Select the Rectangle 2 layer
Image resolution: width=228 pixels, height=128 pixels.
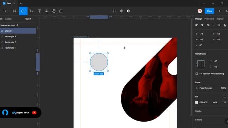(x=18, y=42)
